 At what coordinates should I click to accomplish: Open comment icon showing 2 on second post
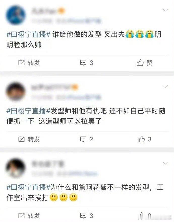coord(83,139)
